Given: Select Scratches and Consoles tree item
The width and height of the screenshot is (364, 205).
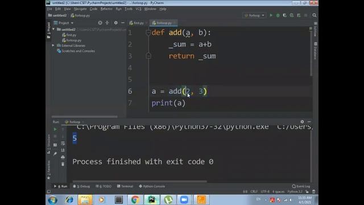Looking at the screenshot, I should [x=76, y=51].
